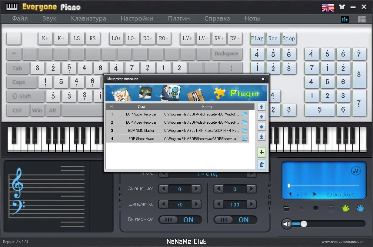
Task: Decrease playback speed left arrow
Action: click(290, 194)
